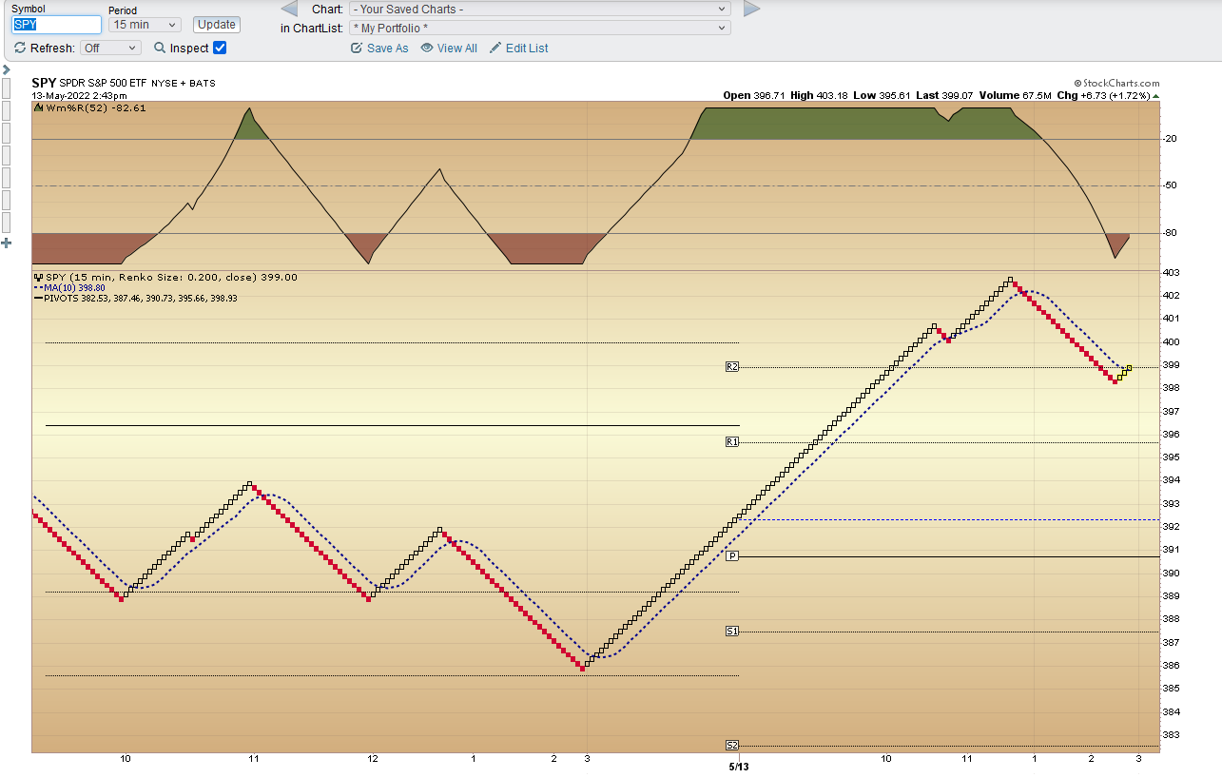Open the Your Saved Charts dropdown
This screenshot has height=778, width=1222.
pyautogui.click(x=539, y=9)
